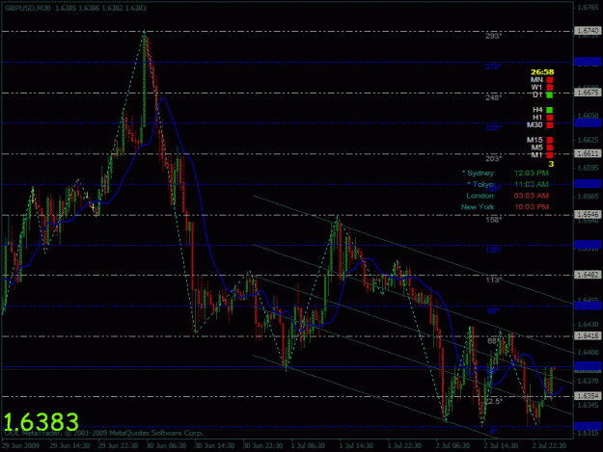
Task: Click the 113° angle level label
Action: [x=493, y=279]
